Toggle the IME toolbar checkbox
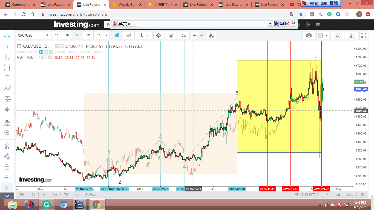374x210 pixels. coord(270,24)
